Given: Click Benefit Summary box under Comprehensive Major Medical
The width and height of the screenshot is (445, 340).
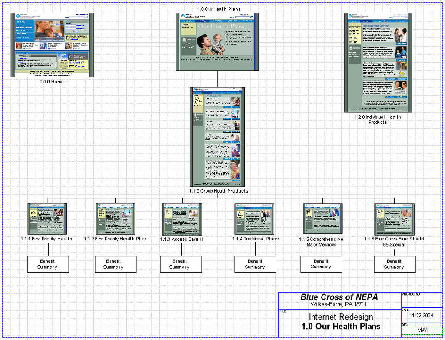Looking at the screenshot, I should (321, 264).
